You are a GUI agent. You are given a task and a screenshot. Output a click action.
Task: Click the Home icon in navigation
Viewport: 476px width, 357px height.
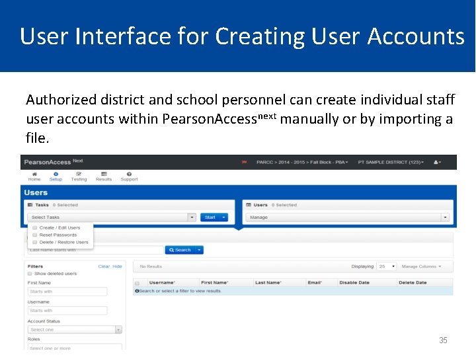click(x=34, y=174)
